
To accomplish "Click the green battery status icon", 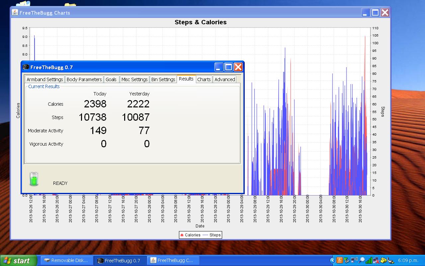I will click(34, 179).
